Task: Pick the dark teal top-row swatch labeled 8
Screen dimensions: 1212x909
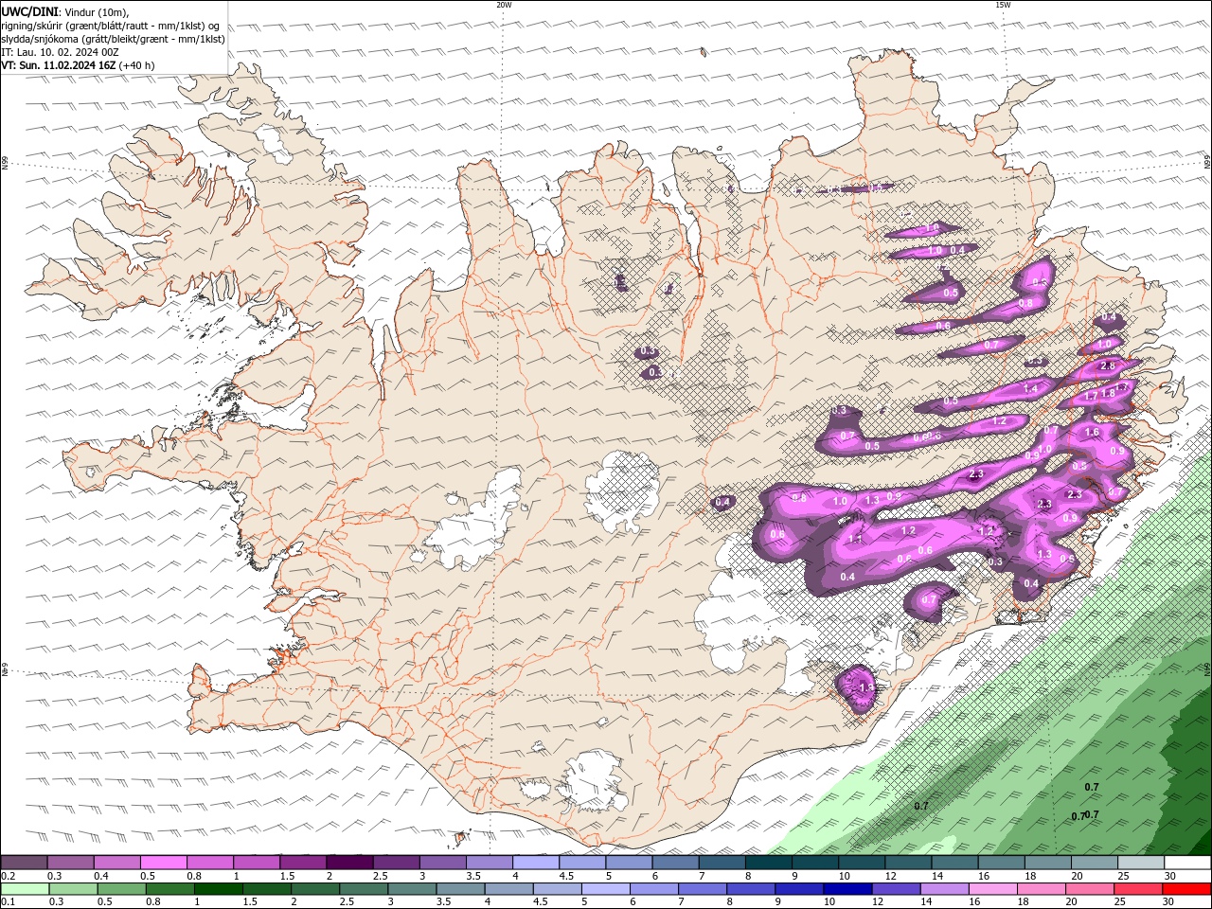Action: (769, 863)
